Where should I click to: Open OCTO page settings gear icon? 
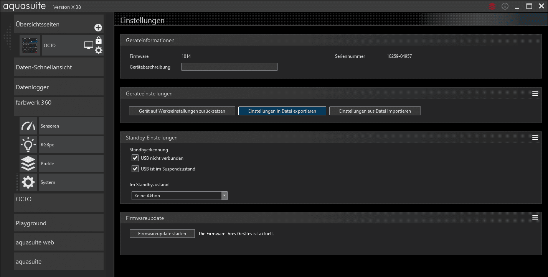coord(99,50)
